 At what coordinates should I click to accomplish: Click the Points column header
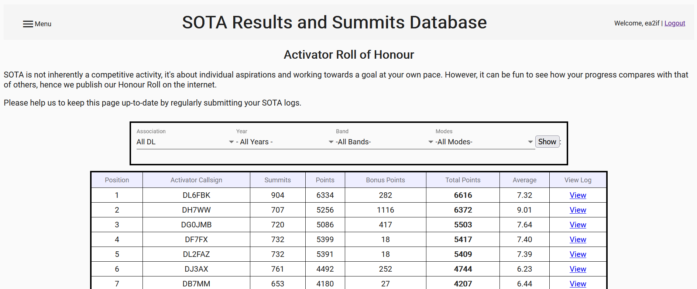click(325, 180)
